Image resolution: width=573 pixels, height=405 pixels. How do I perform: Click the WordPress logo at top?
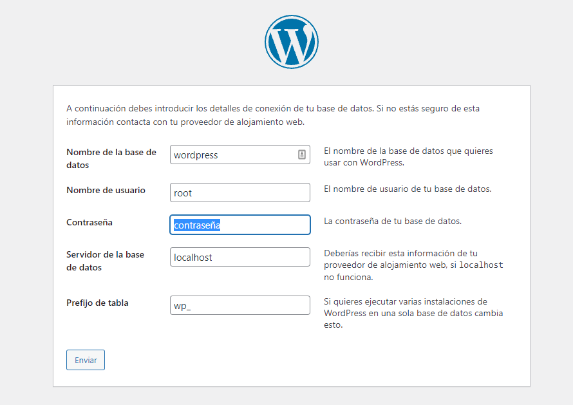pyautogui.click(x=291, y=42)
